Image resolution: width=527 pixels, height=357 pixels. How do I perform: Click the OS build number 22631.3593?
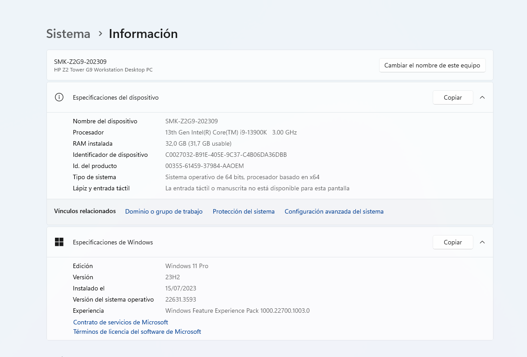click(x=181, y=299)
